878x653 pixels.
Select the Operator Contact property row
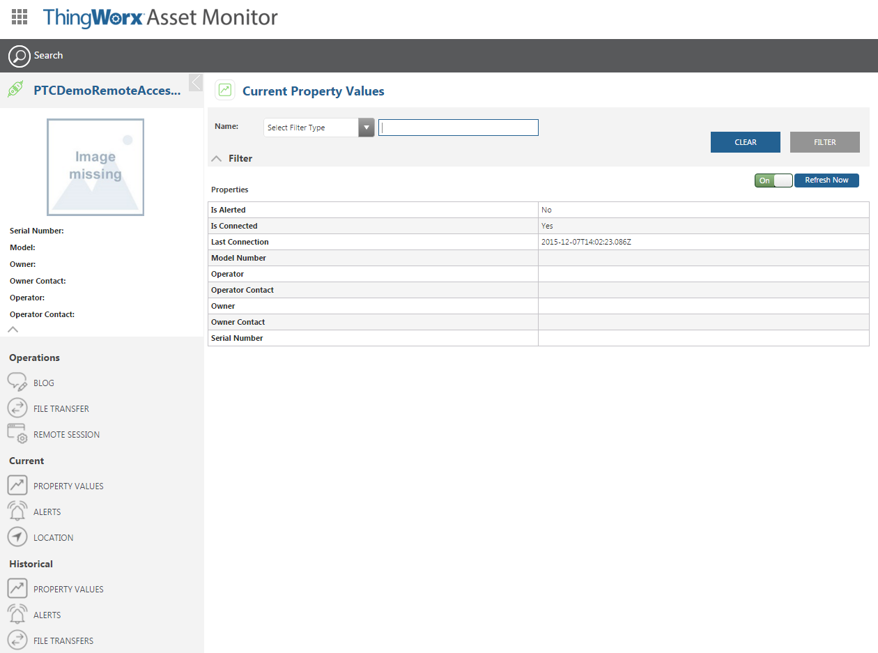pos(539,290)
